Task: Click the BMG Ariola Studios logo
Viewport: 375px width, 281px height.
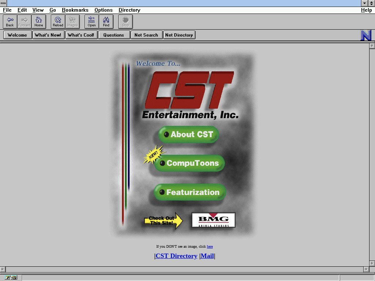Action: [213, 220]
